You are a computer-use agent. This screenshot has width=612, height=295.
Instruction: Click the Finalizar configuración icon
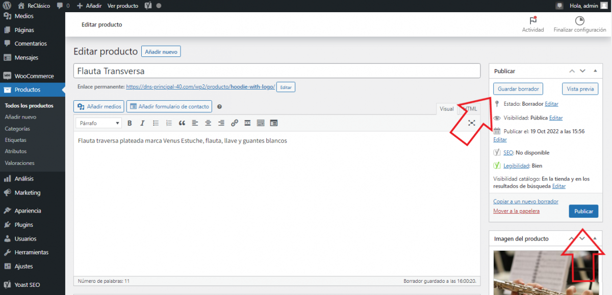[x=579, y=21]
